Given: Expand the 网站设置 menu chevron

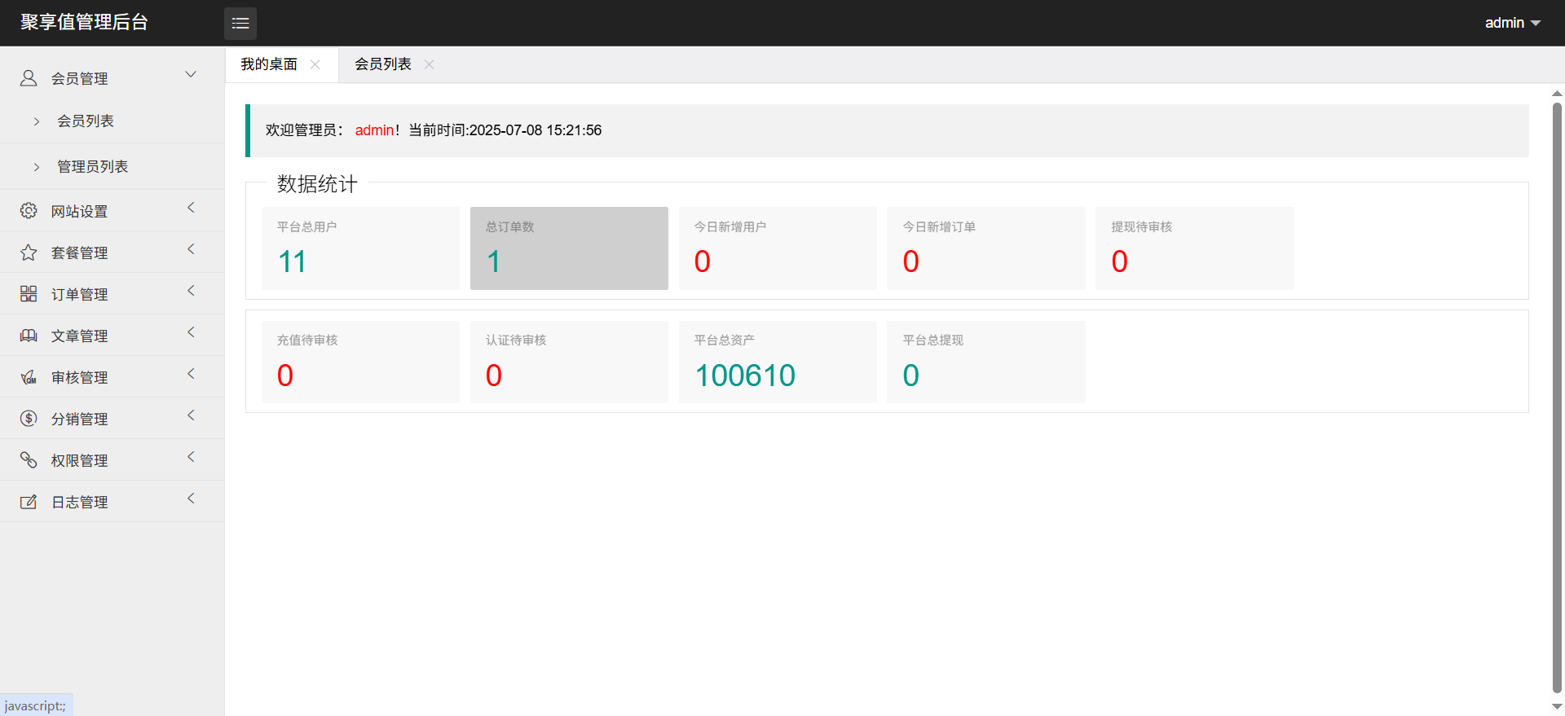Looking at the screenshot, I should point(191,208).
